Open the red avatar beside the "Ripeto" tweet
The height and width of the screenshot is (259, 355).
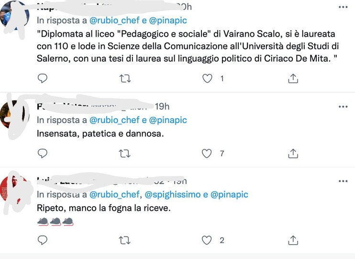click(x=13, y=190)
